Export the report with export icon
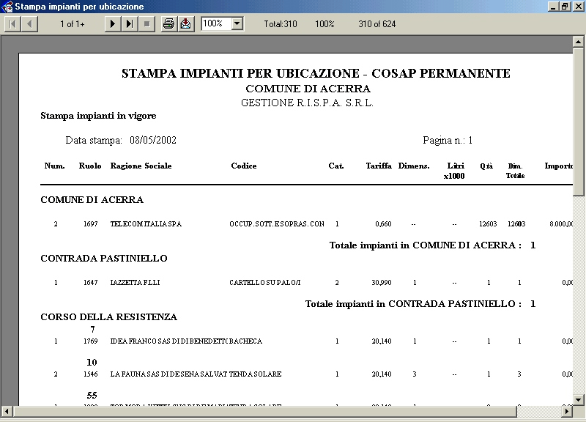Image resolution: width=586 pixels, height=422 pixels. click(186, 24)
